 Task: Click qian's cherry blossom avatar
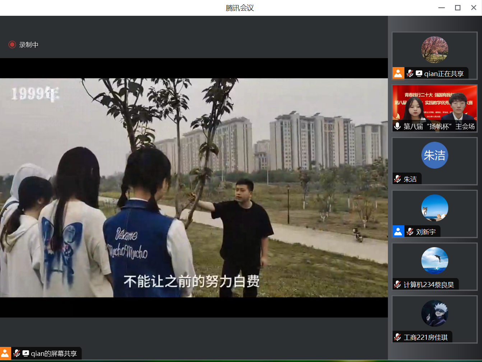click(434, 50)
